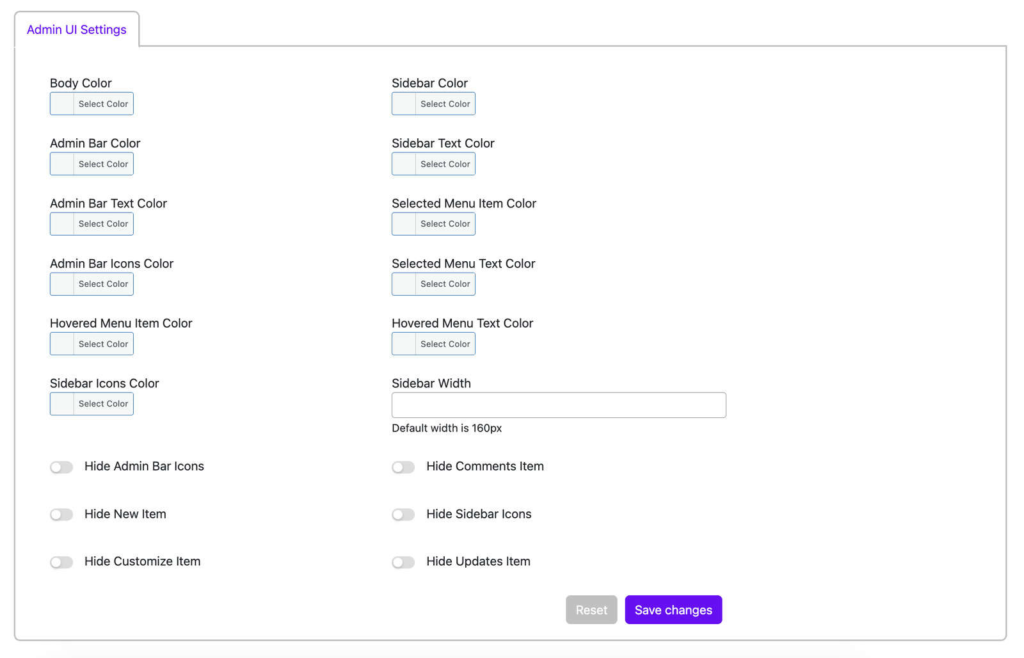Pick an Admin Bar Icons Color
Image resolution: width=1024 pixels, height=658 pixels.
tap(92, 284)
